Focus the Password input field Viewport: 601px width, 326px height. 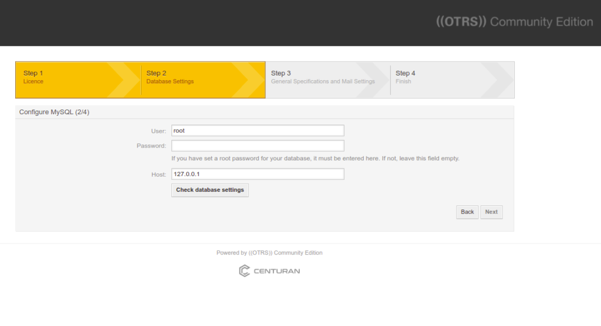258,146
